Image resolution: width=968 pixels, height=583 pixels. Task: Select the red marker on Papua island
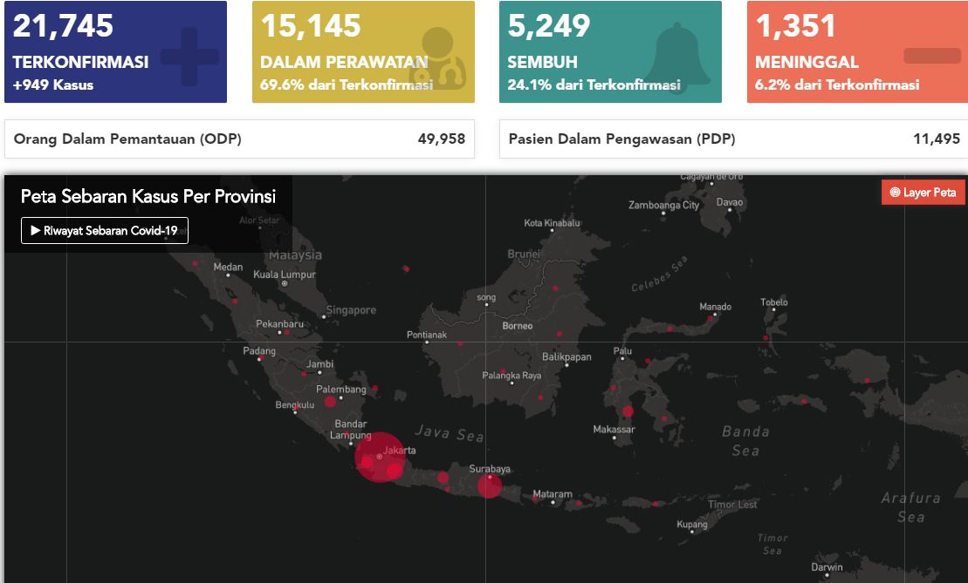coord(867,379)
